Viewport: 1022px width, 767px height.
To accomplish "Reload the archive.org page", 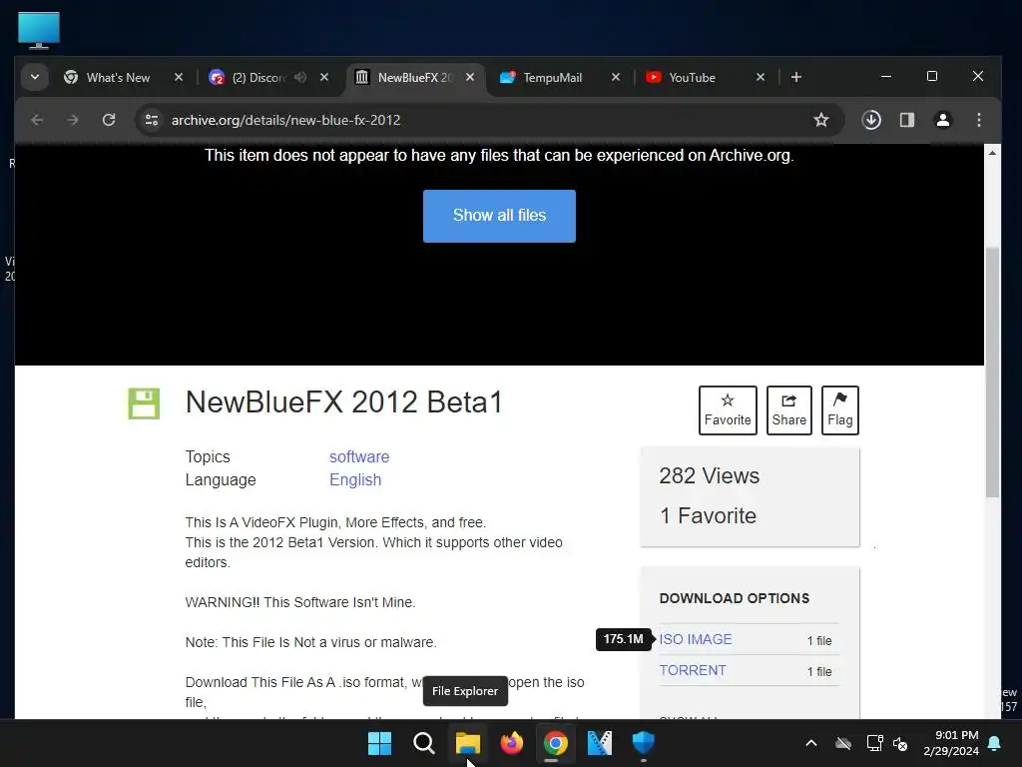I will [109, 120].
